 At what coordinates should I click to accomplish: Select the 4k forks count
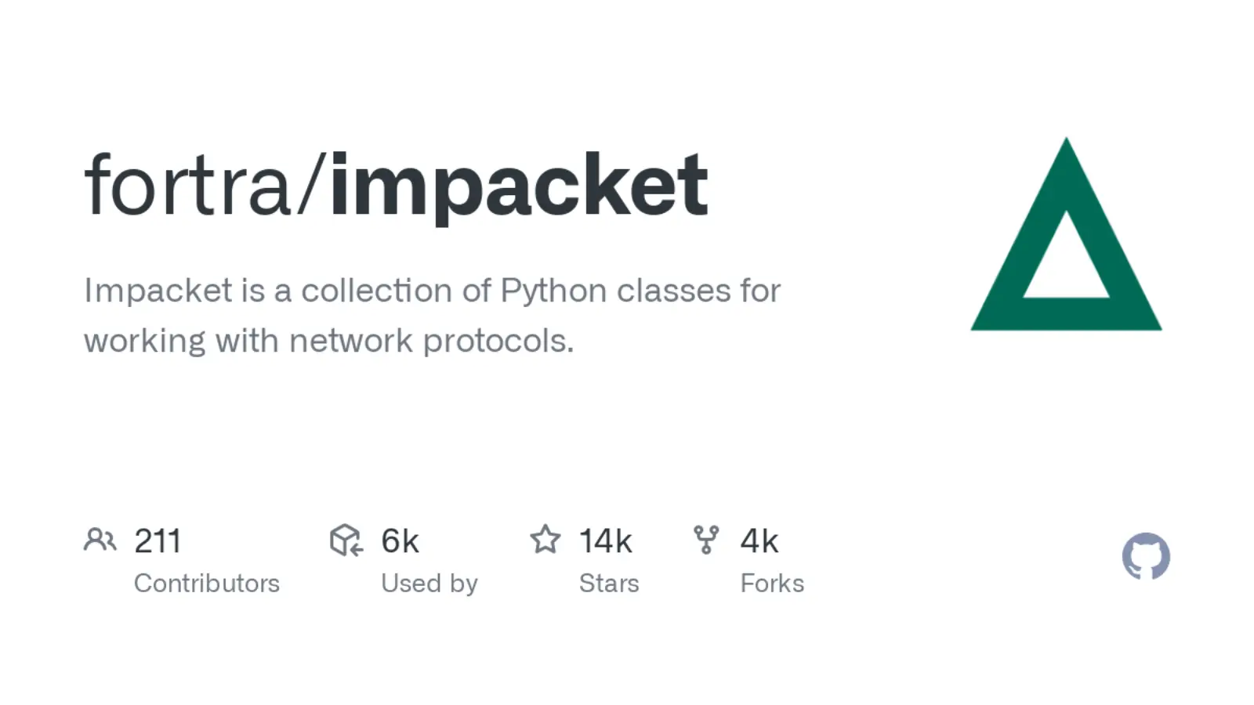tap(759, 541)
